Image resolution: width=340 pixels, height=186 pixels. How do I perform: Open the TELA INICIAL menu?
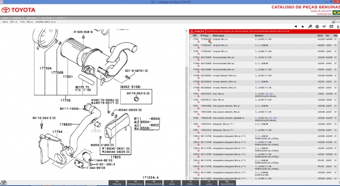[x=46, y=18]
